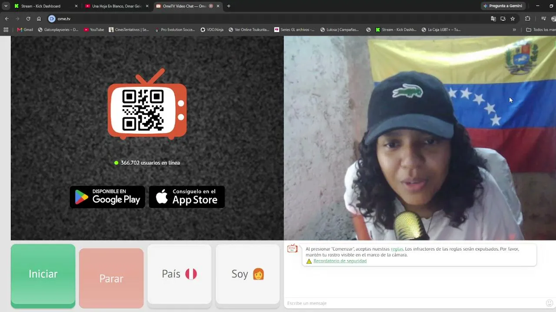The image size is (556, 312).
Task: Open the unlabeled globe bookmark
Action: [x=368, y=30]
